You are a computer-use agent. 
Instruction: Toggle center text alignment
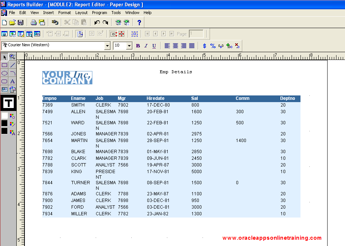tap(175, 46)
